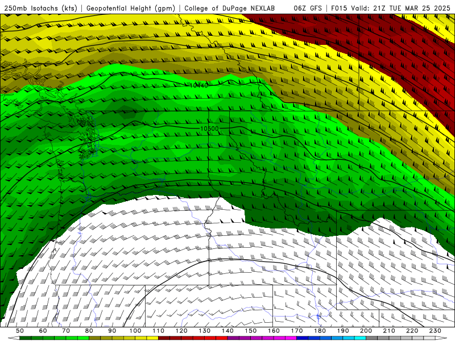Viewport: 455px width, 341px height.
Task: Click the '06Z GFS' model run label
Action: pos(308,8)
